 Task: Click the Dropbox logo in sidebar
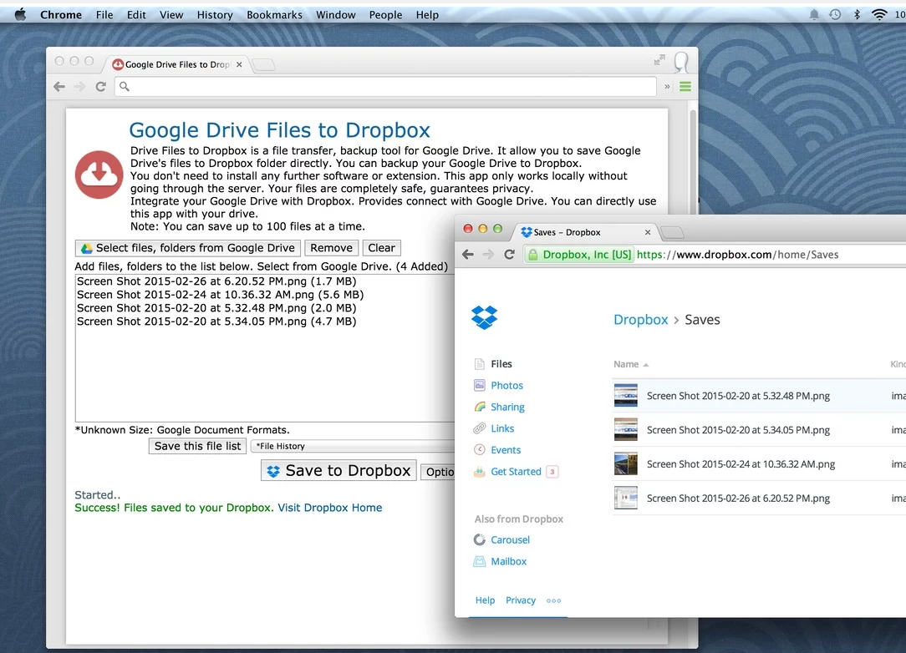click(484, 317)
